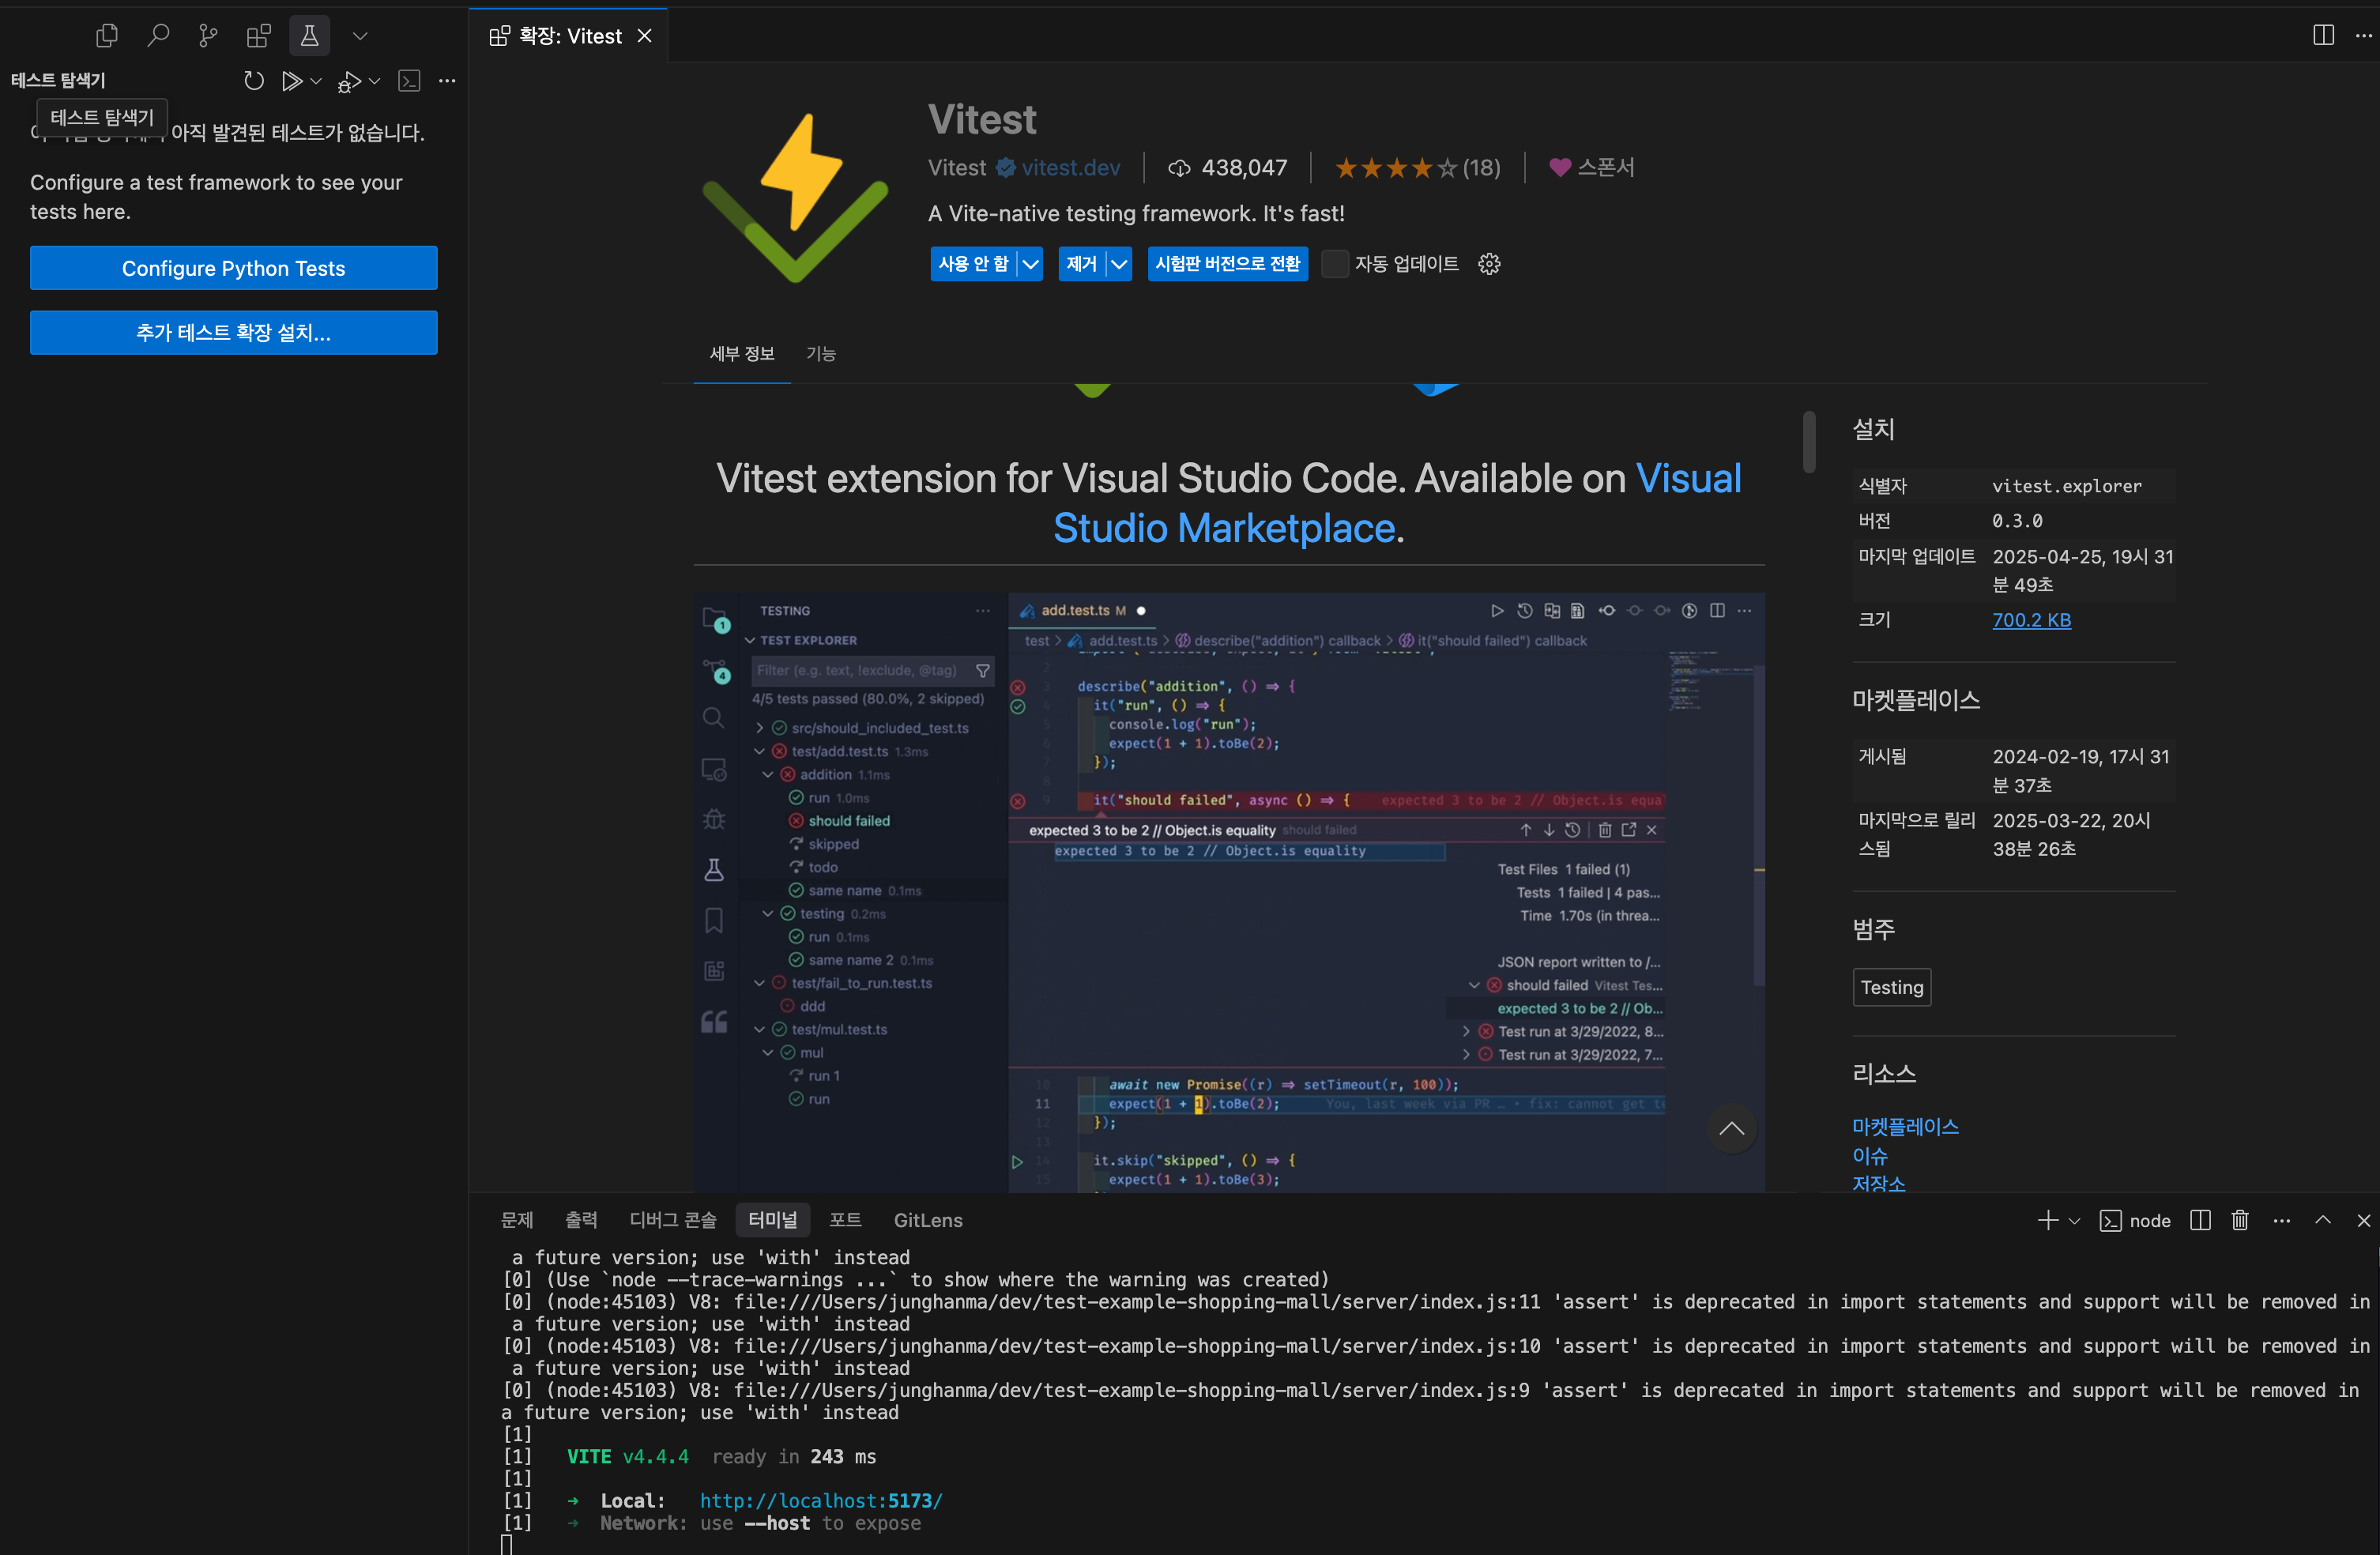Screen dimensions: 2380x1555
Task: Open the Explorer view icon
Action: pos(107,36)
